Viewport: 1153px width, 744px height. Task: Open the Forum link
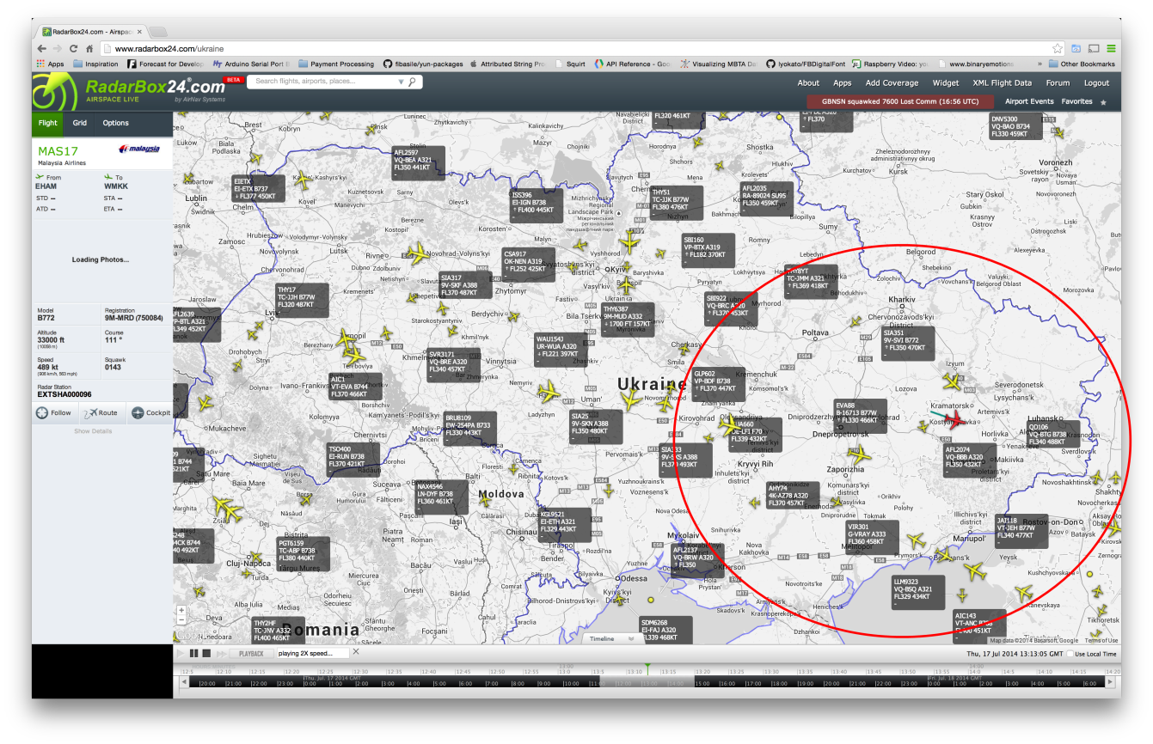[1058, 83]
